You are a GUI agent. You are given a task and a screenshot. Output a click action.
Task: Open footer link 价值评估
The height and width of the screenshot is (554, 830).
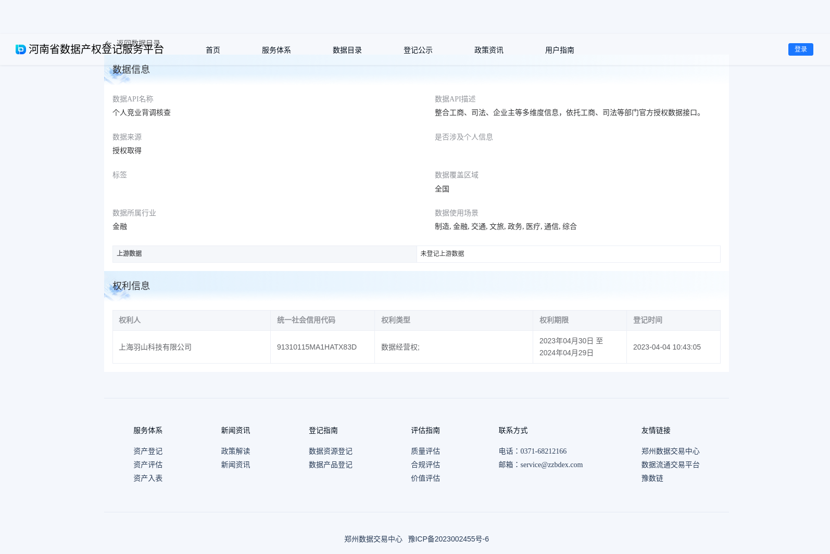tap(425, 478)
